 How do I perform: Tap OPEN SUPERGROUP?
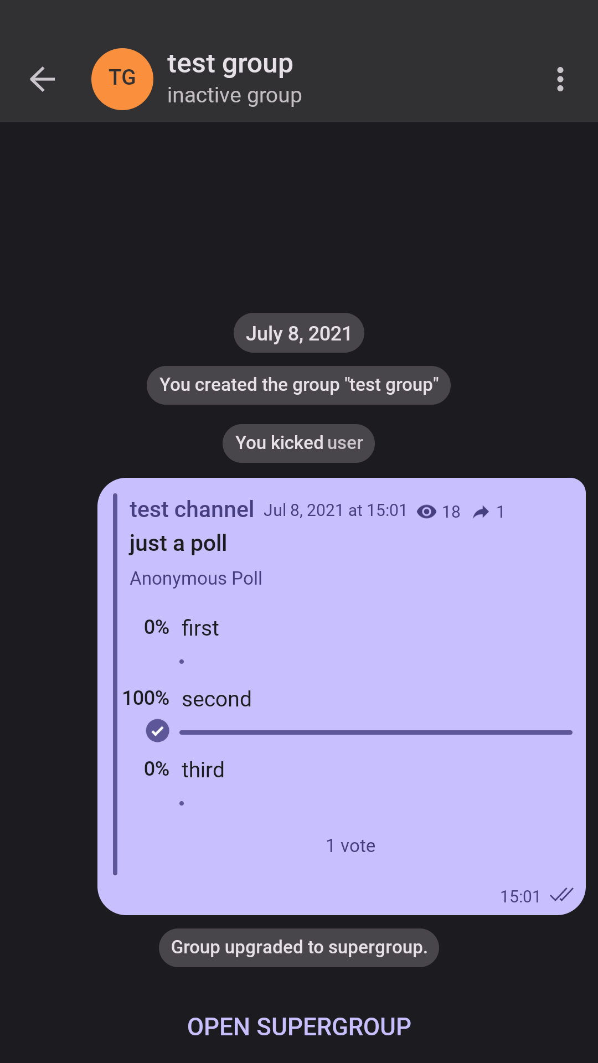299,1026
